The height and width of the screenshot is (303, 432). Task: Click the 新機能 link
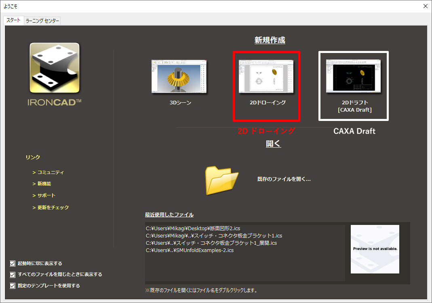(x=44, y=183)
